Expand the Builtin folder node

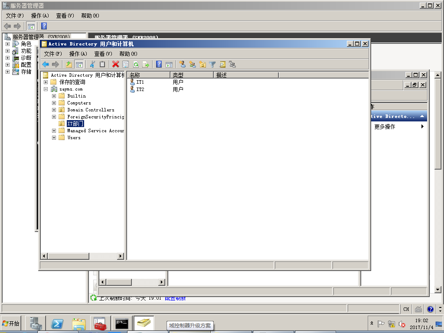tap(54, 96)
